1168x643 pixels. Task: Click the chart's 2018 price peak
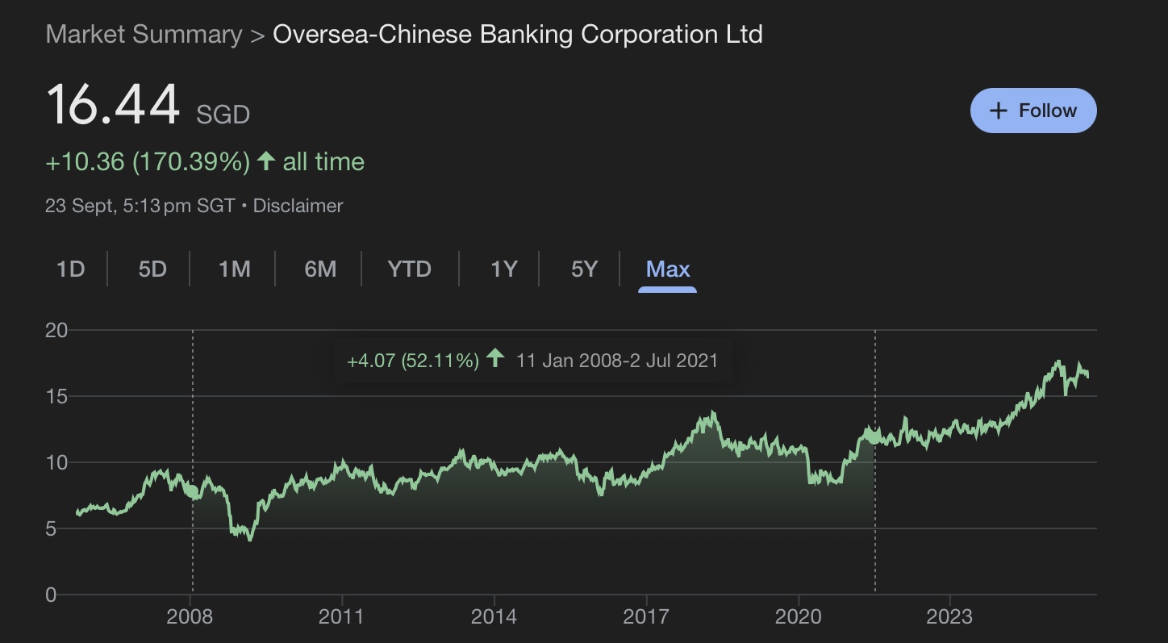[x=712, y=413]
